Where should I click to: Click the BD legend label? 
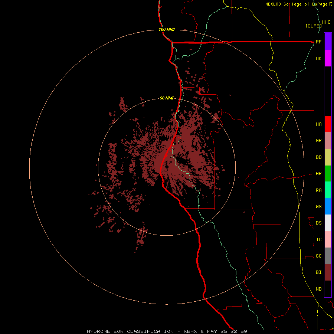[318, 157]
